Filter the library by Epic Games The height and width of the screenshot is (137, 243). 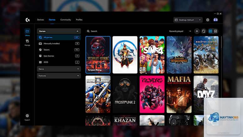pyautogui.click(x=59, y=56)
